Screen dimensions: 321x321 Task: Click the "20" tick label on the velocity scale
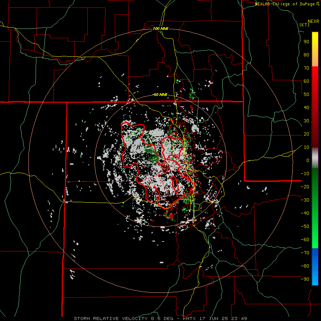[x=306, y=134]
